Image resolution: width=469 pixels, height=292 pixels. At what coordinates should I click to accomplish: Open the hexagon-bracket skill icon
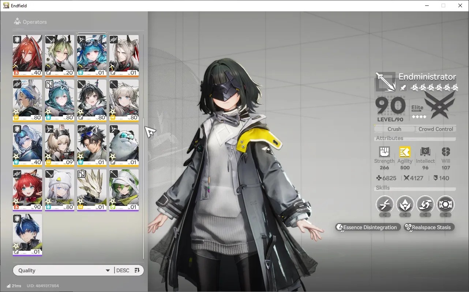(x=446, y=204)
